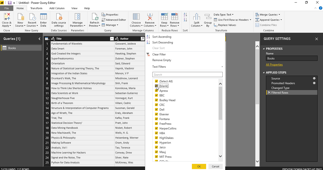Image resolution: width=323 pixels, height=170 pixels.
Task: Click Replace Values
Action: pos(225,25)
